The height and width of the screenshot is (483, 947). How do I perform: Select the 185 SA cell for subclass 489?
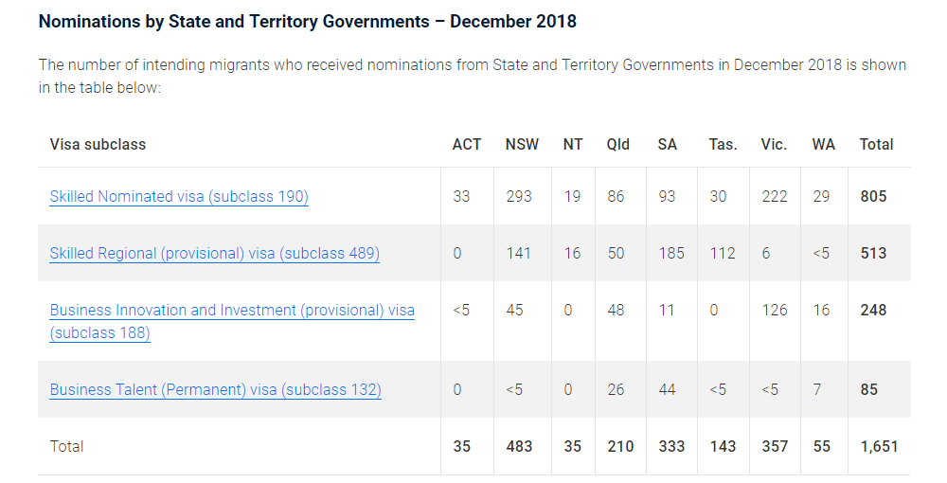(670, 254)
